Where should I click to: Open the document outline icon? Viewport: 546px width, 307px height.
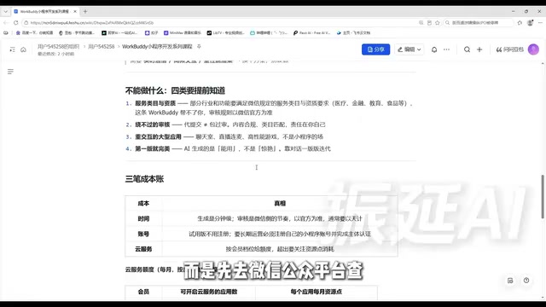point(10,72)
